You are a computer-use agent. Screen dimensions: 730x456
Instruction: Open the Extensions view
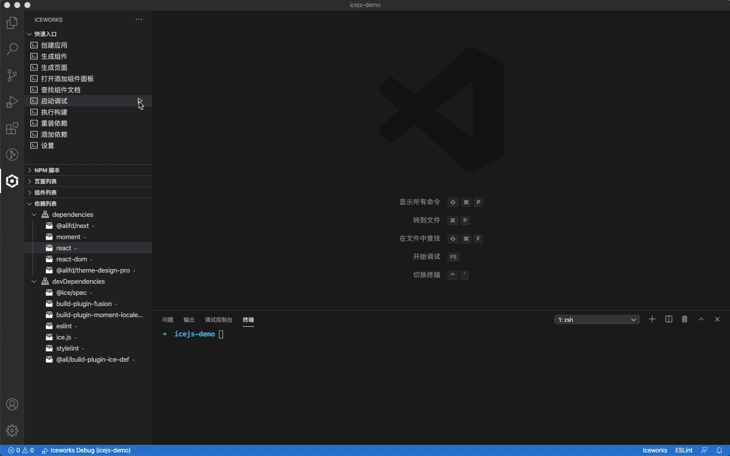12,128
